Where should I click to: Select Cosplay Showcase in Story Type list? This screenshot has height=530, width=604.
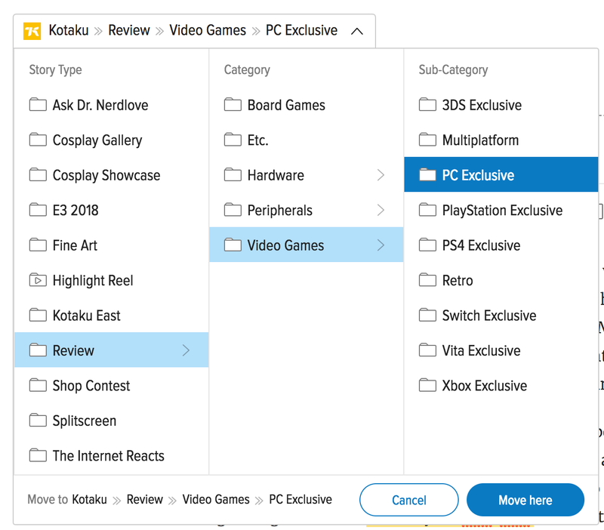112,175
